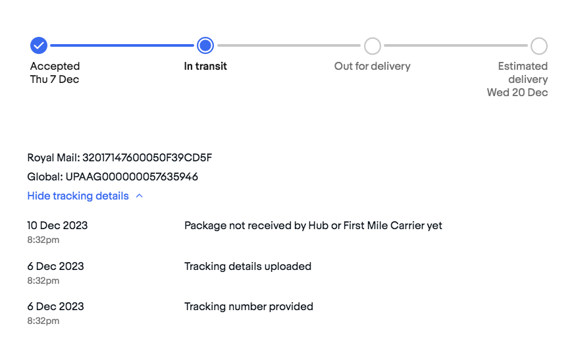Viewport: 576px width, 349px height.
Task: Click the Global tracking number UPAAG000000057635946
Action: point(132,176)
